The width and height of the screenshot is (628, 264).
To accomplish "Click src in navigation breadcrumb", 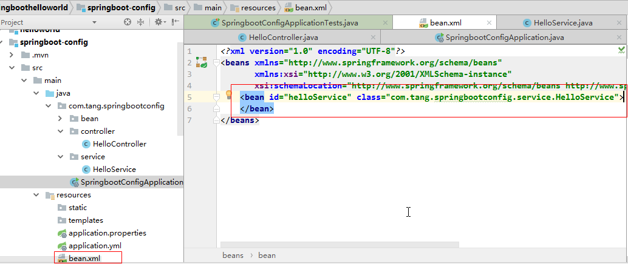I will [x=175, y=8].
